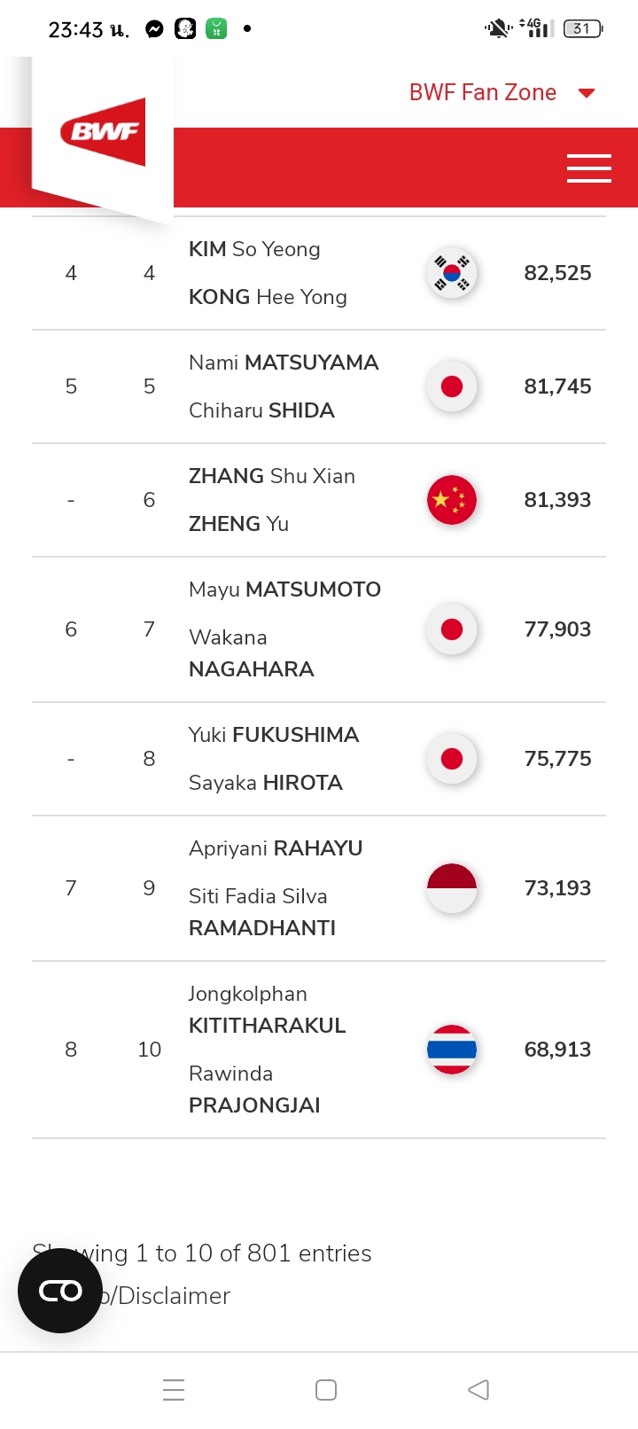Expand the BWF Fan Zone dropdown arrow

point(587,93)
